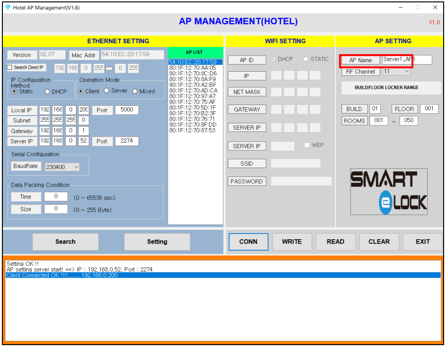Viewport: 446px width, 347px height.
Task: Click the SMART eLOCK logo
Action: (389, 191)
